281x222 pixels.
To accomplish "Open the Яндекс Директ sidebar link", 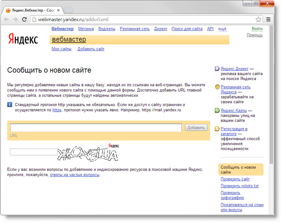I will point(234,69).
